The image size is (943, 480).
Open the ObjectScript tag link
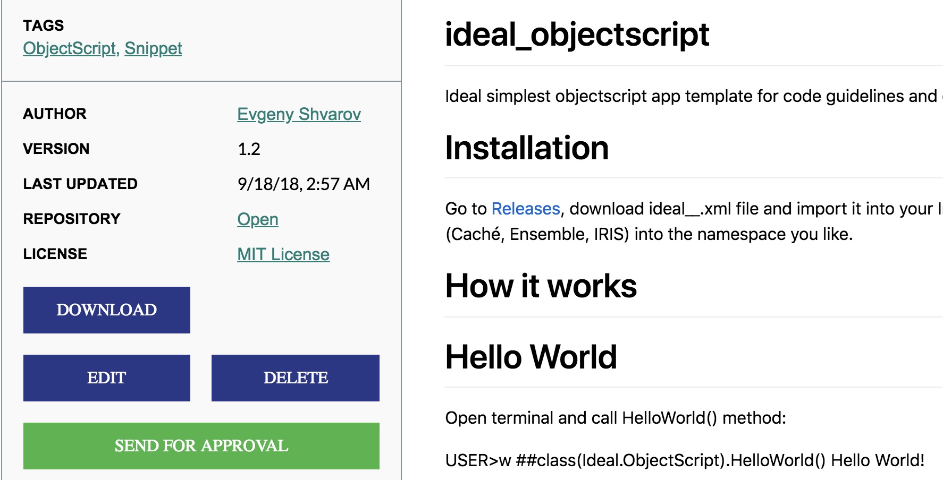click(x=70, y=48)
